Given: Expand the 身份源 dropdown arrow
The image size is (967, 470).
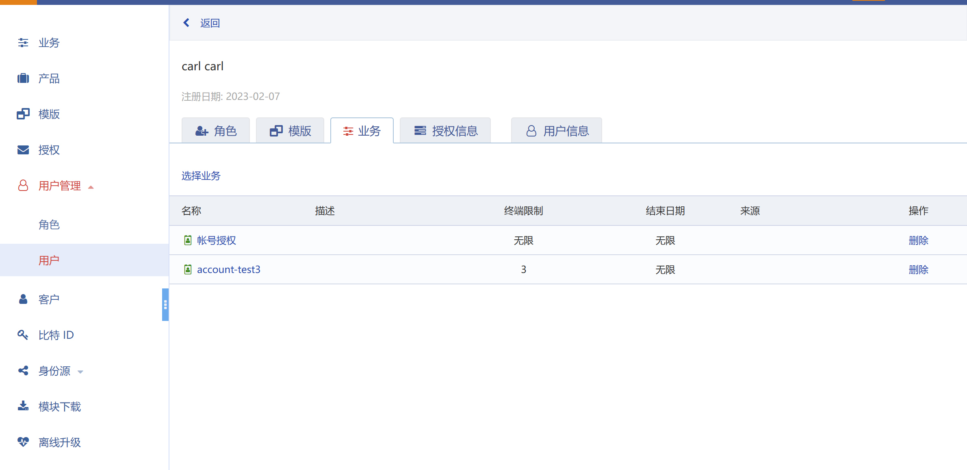Looking at the screenshot, I should (80, 372).
